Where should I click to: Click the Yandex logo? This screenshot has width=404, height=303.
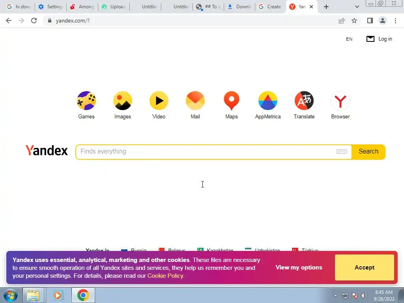tap(47, 150)
